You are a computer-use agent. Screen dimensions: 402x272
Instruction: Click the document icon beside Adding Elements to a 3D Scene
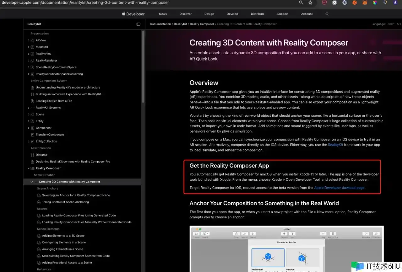coord(39,236)
